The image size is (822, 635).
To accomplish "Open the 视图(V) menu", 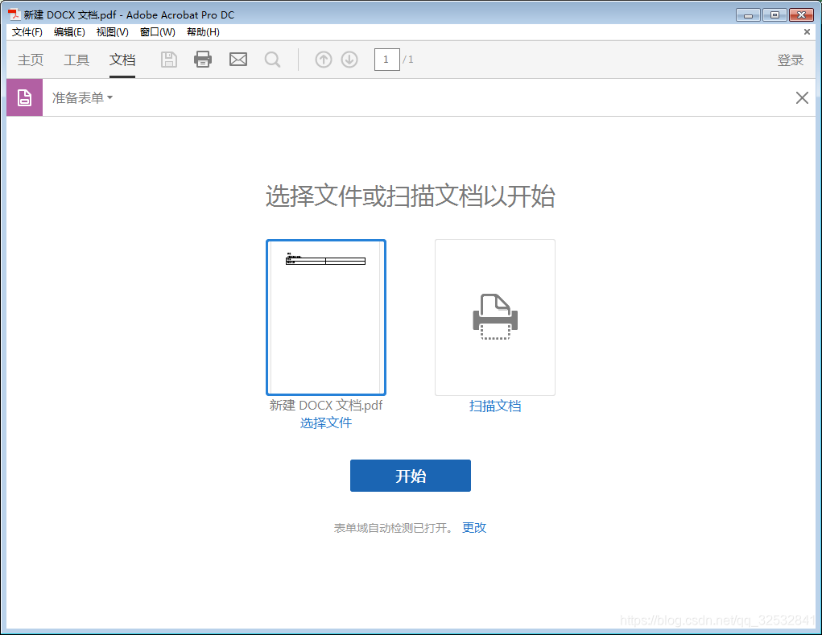I will click(x=112, y=32).
